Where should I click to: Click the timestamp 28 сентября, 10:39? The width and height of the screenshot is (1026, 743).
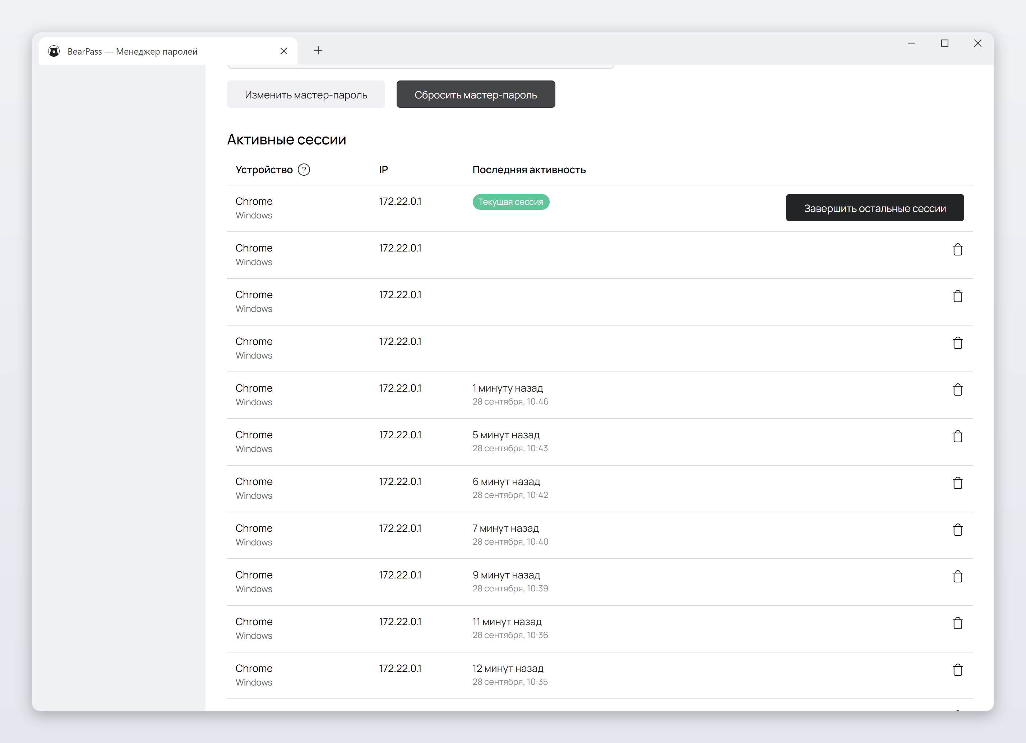[x=510, y=588]
